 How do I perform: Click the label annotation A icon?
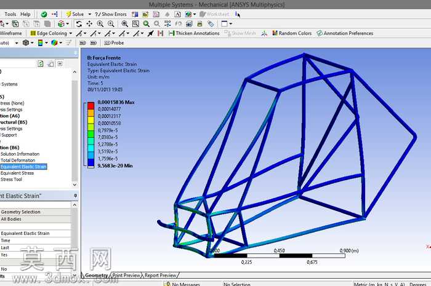pyautogui.click(x=177, y=14)
